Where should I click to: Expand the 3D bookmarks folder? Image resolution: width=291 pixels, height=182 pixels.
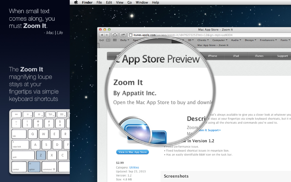(x=191, y=40)
